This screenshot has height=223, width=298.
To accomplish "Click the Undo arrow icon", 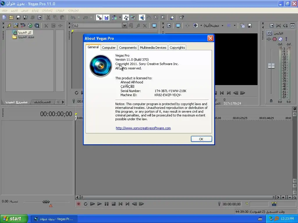I will pyautogui.click(x=73, y=17).
